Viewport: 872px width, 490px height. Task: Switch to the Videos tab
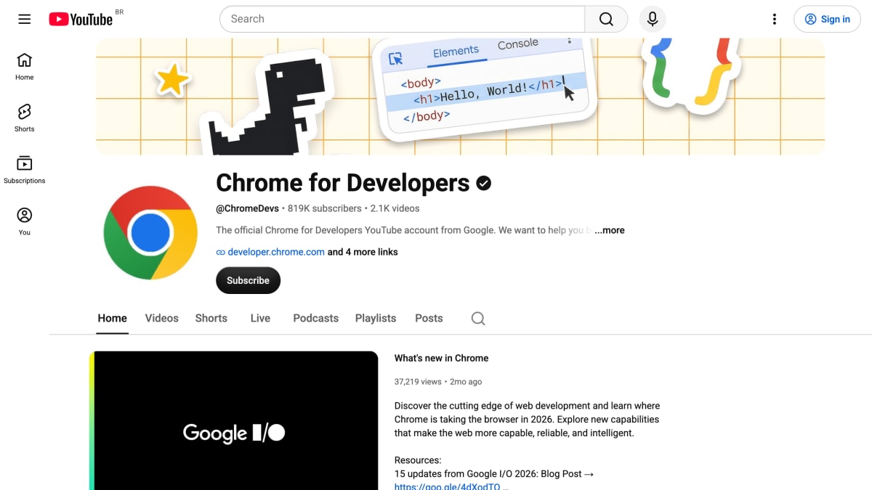(161, 318)
